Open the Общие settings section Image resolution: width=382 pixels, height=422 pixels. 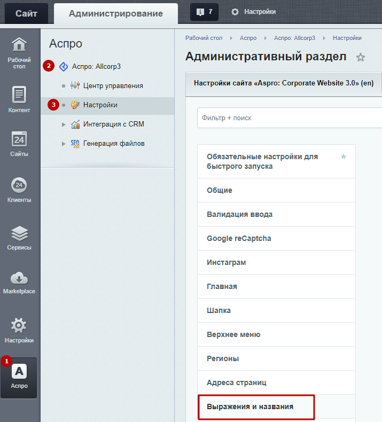[276, 190]
